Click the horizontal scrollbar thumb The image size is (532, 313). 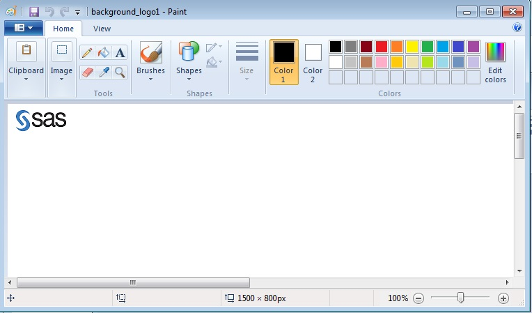(132, 282)
